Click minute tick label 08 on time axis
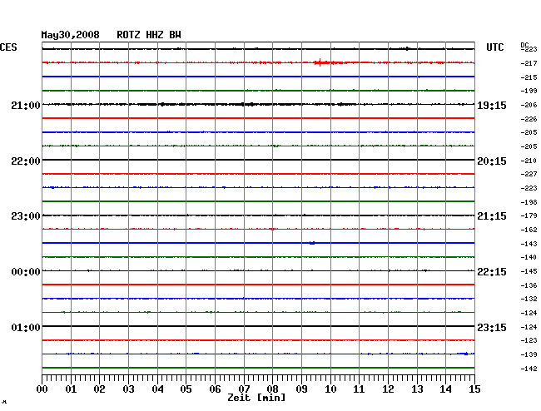 point(272,389)
